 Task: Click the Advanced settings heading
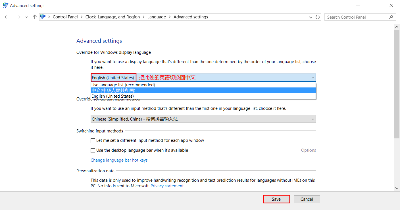click(x=99, y=41)
